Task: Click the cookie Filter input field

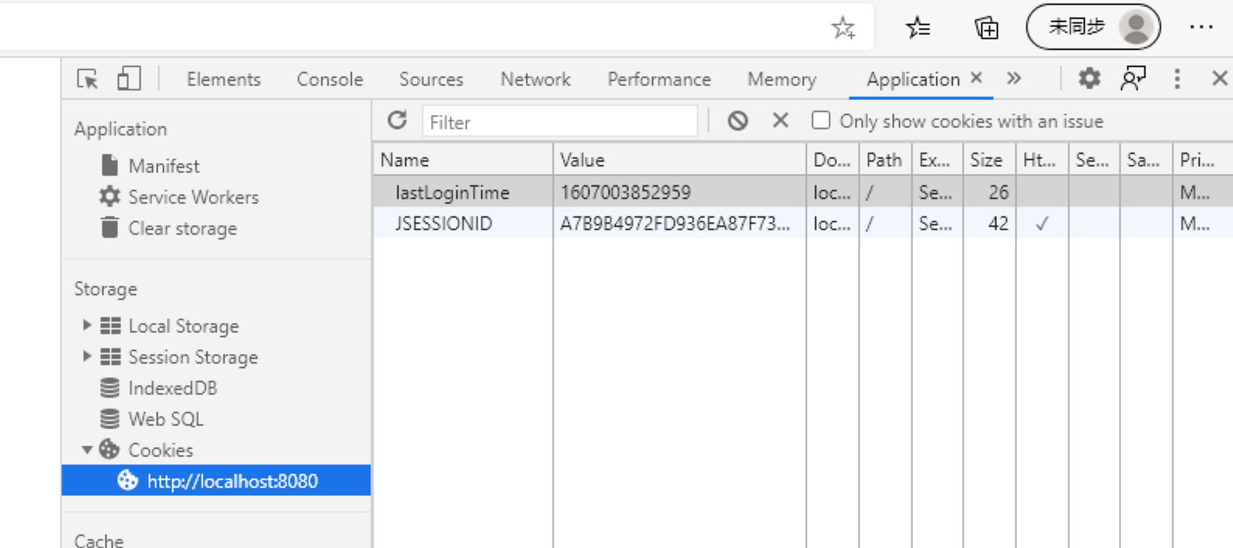Action: 559,122
